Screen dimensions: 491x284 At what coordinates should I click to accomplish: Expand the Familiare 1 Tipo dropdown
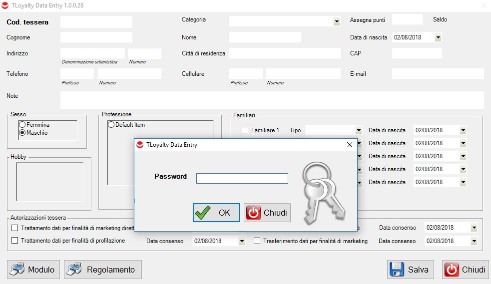[x=358, y=130]
